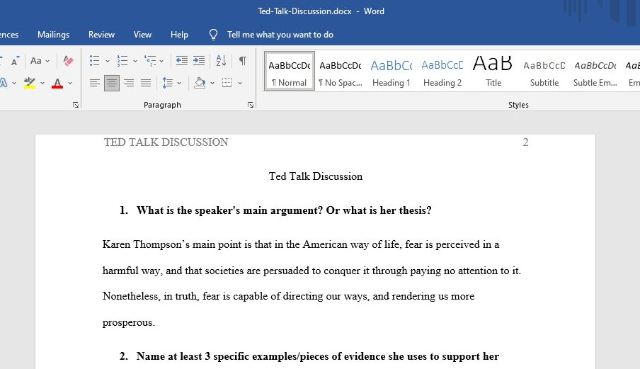Click the word prosperous

(129, 322)
